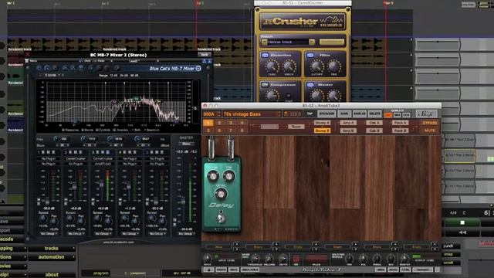Click noise gate THRESHOLD knob
Screen dimensions: 494x278
click(255, 259)
